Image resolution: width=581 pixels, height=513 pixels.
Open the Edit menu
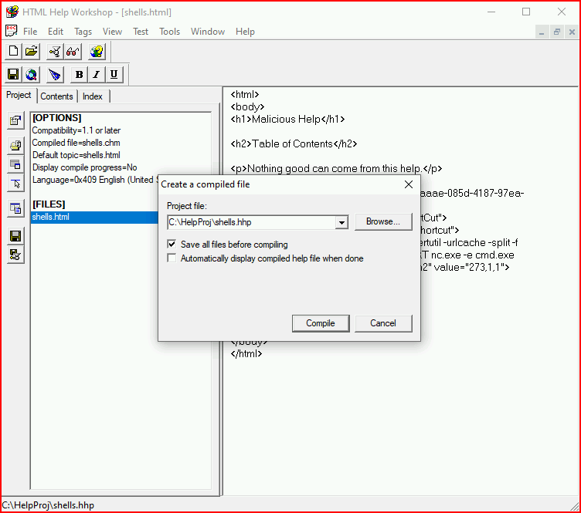tap(56, 32)
